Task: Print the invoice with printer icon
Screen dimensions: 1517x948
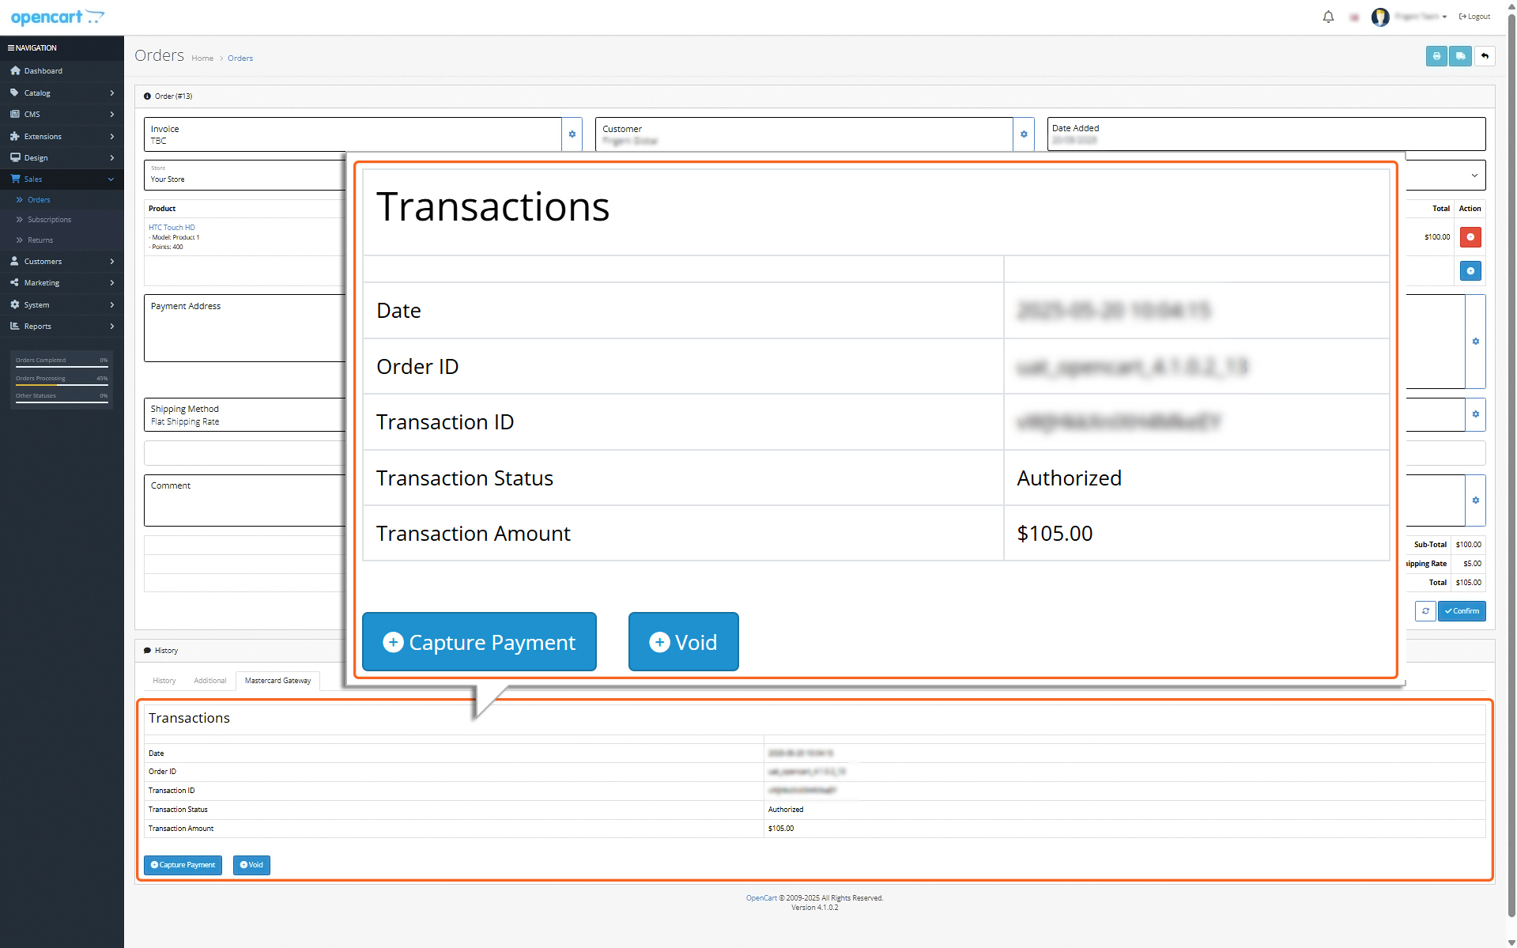Action: tap(1436, 56)
